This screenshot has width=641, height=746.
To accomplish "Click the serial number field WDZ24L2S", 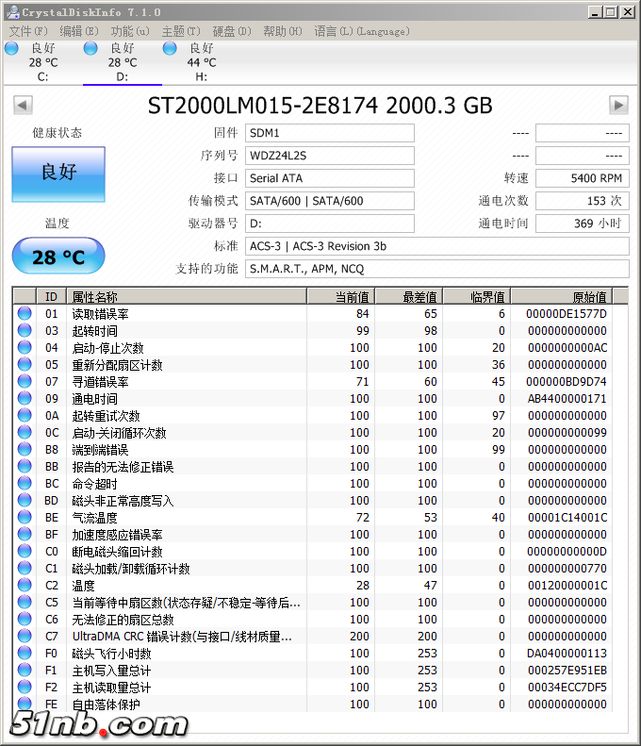I will click(329, 156).
